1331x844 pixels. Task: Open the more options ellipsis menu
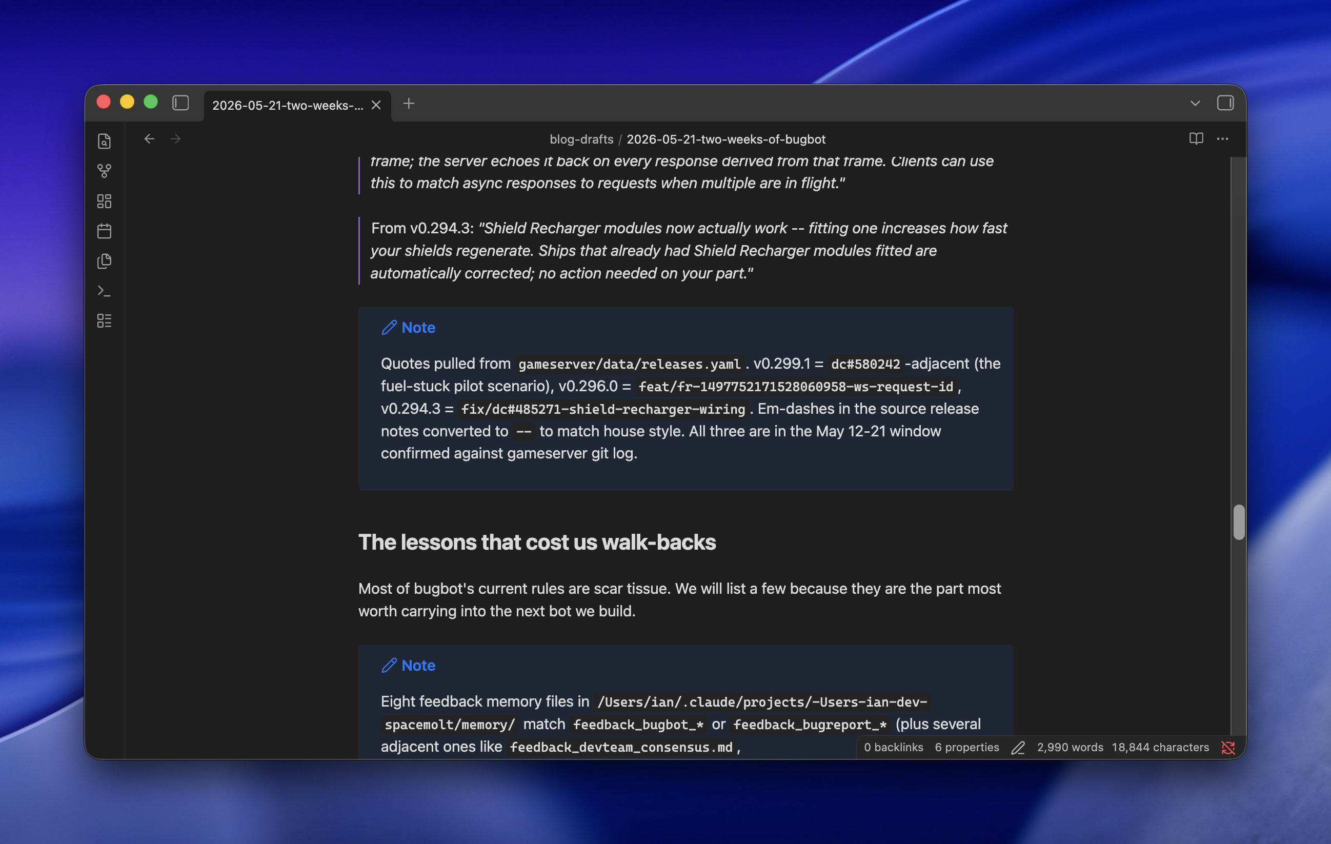[x=1222, y=139]
